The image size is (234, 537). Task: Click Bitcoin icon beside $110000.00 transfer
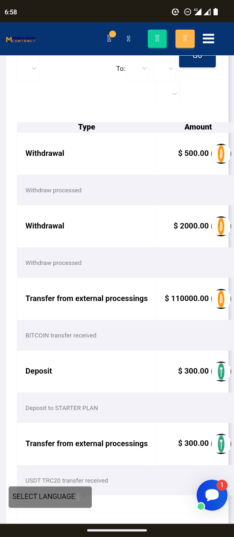pyautogui.click(x=221, y=299)
